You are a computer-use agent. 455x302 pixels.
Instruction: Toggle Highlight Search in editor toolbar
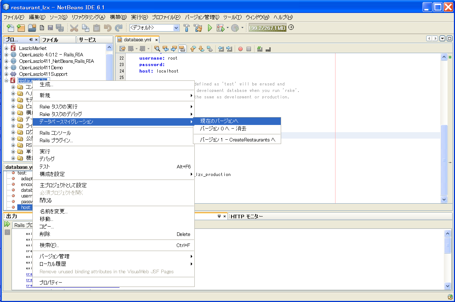tap(182, 49)
